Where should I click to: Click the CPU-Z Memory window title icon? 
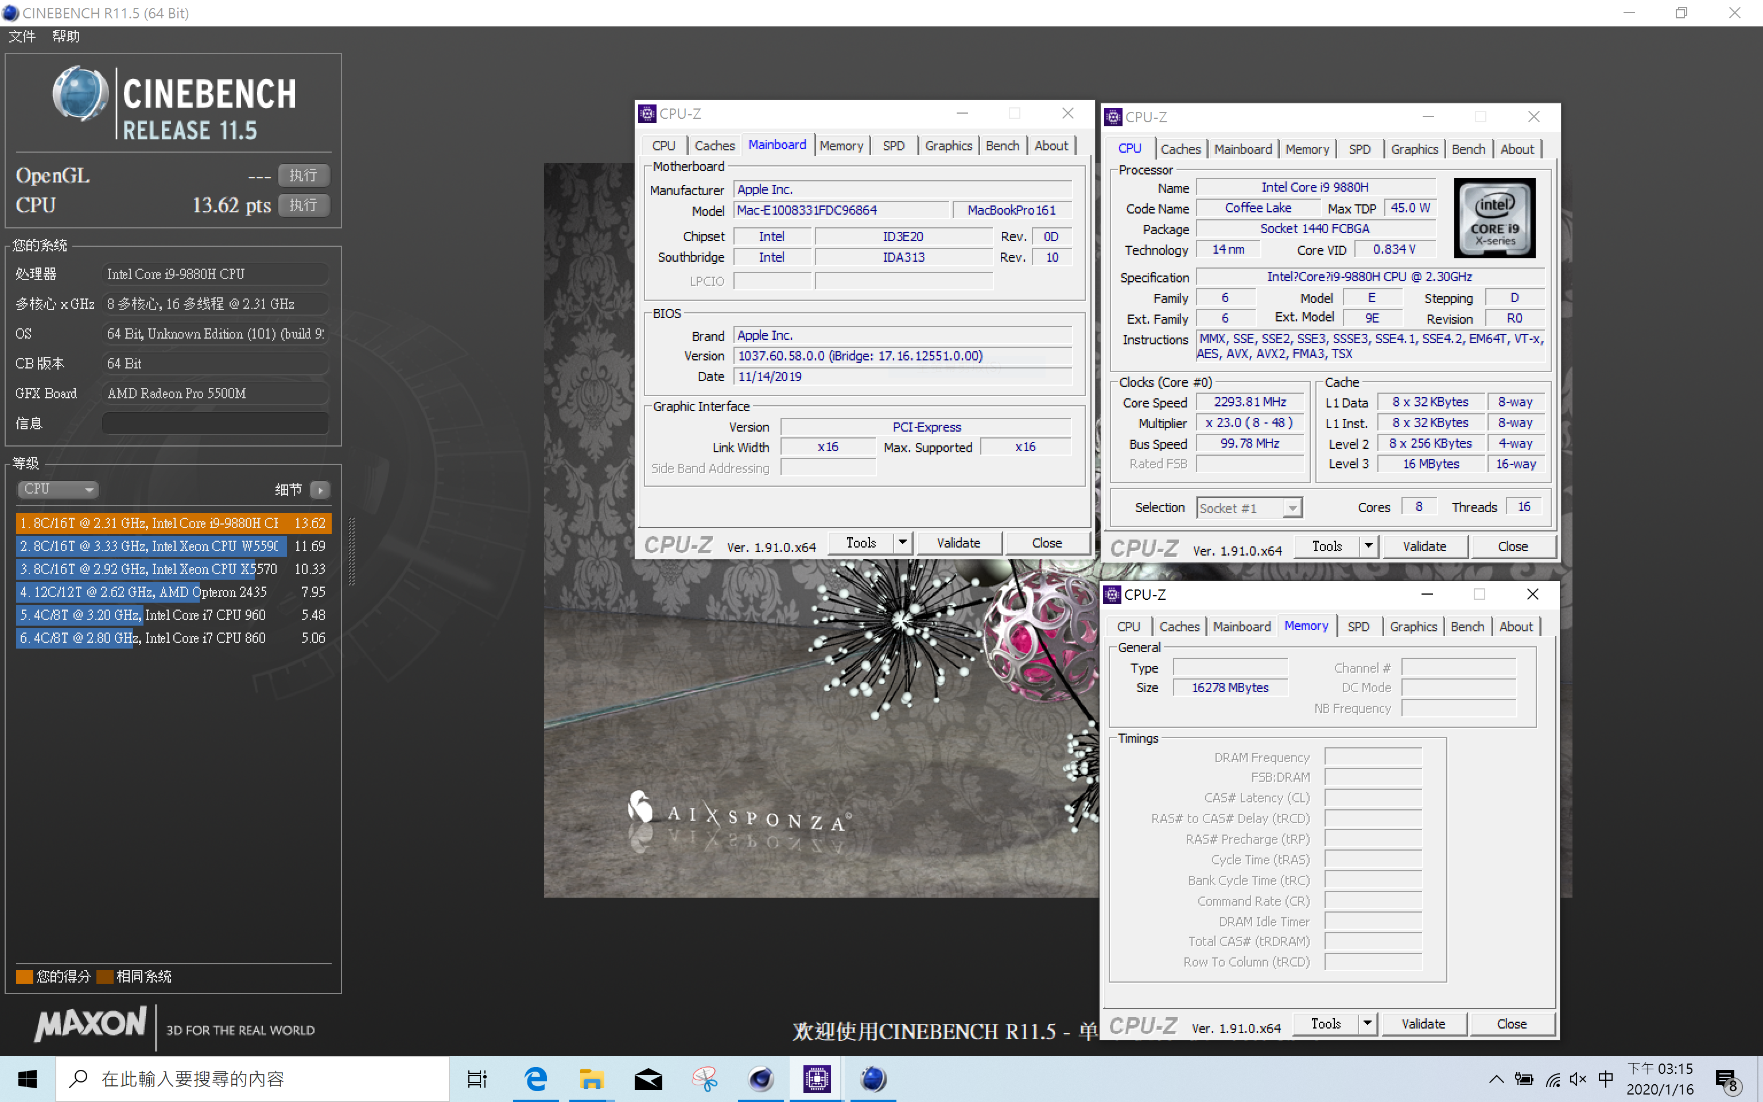coord(1112,594)
